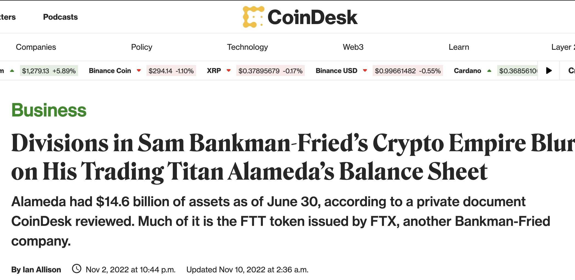Image resolution: width=575 pixels, height=280 pixels.
Task: Click the green up arrow beside Cardano
Action: 489,71
